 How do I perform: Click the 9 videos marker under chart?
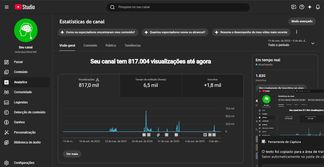(210, 135)
